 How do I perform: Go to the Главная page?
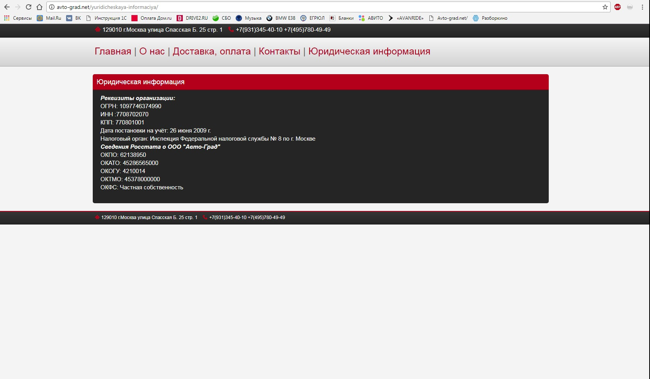(x=113, y=51)
